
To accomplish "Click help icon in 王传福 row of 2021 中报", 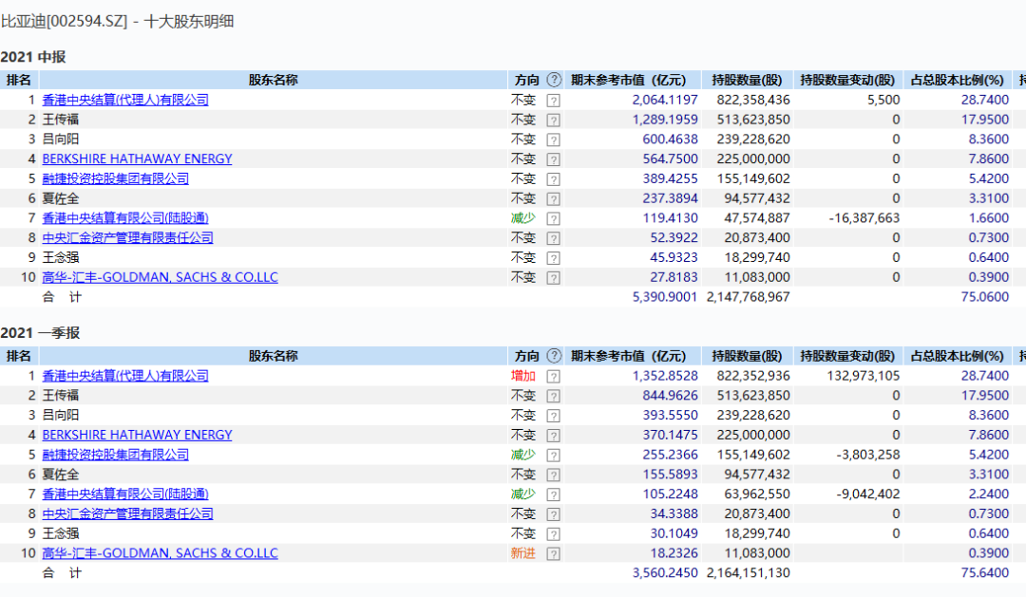I will point(553,120).
